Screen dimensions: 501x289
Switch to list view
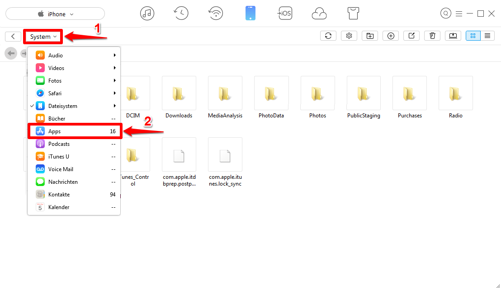pyautogui.click(x=487, y=36)
